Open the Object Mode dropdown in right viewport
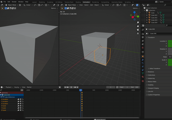The image size is (172, 120). 71,5
